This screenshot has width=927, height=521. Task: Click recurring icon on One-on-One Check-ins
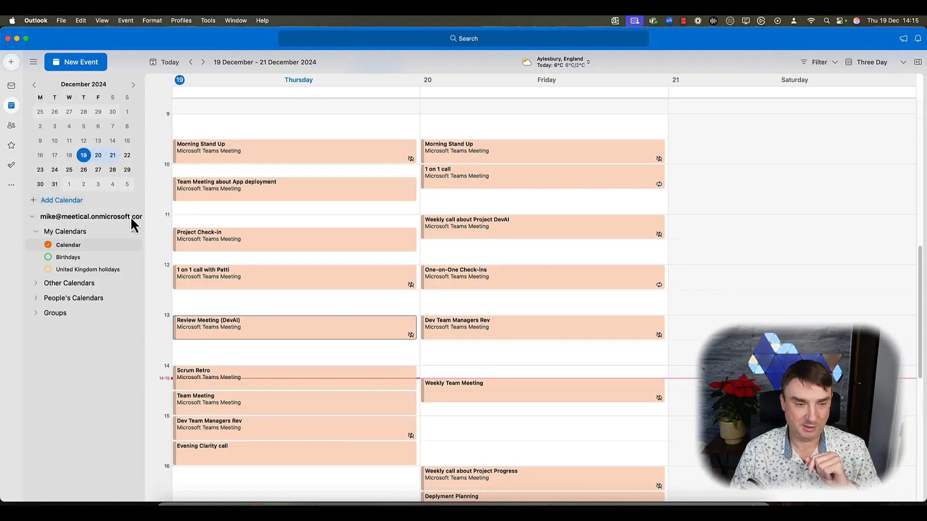(x=659, y=285)
